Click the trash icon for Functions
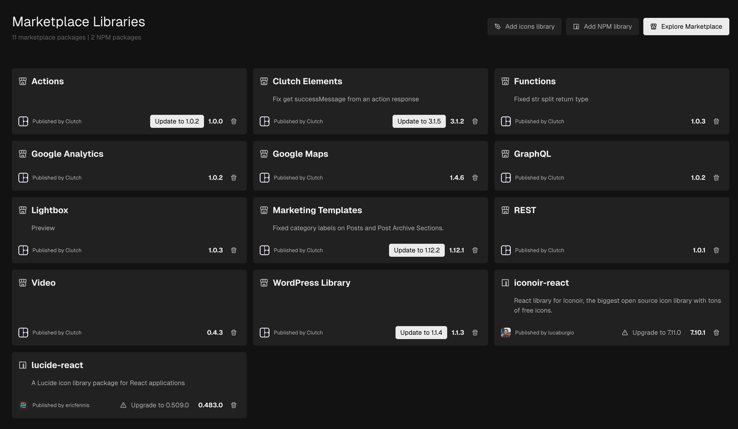This screenshot has height=429, width=738. pos(716,121)
